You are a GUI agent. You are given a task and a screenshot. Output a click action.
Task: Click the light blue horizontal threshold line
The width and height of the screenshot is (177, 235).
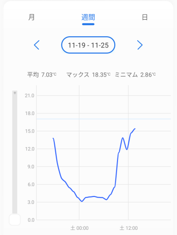(x=103, y=119)
